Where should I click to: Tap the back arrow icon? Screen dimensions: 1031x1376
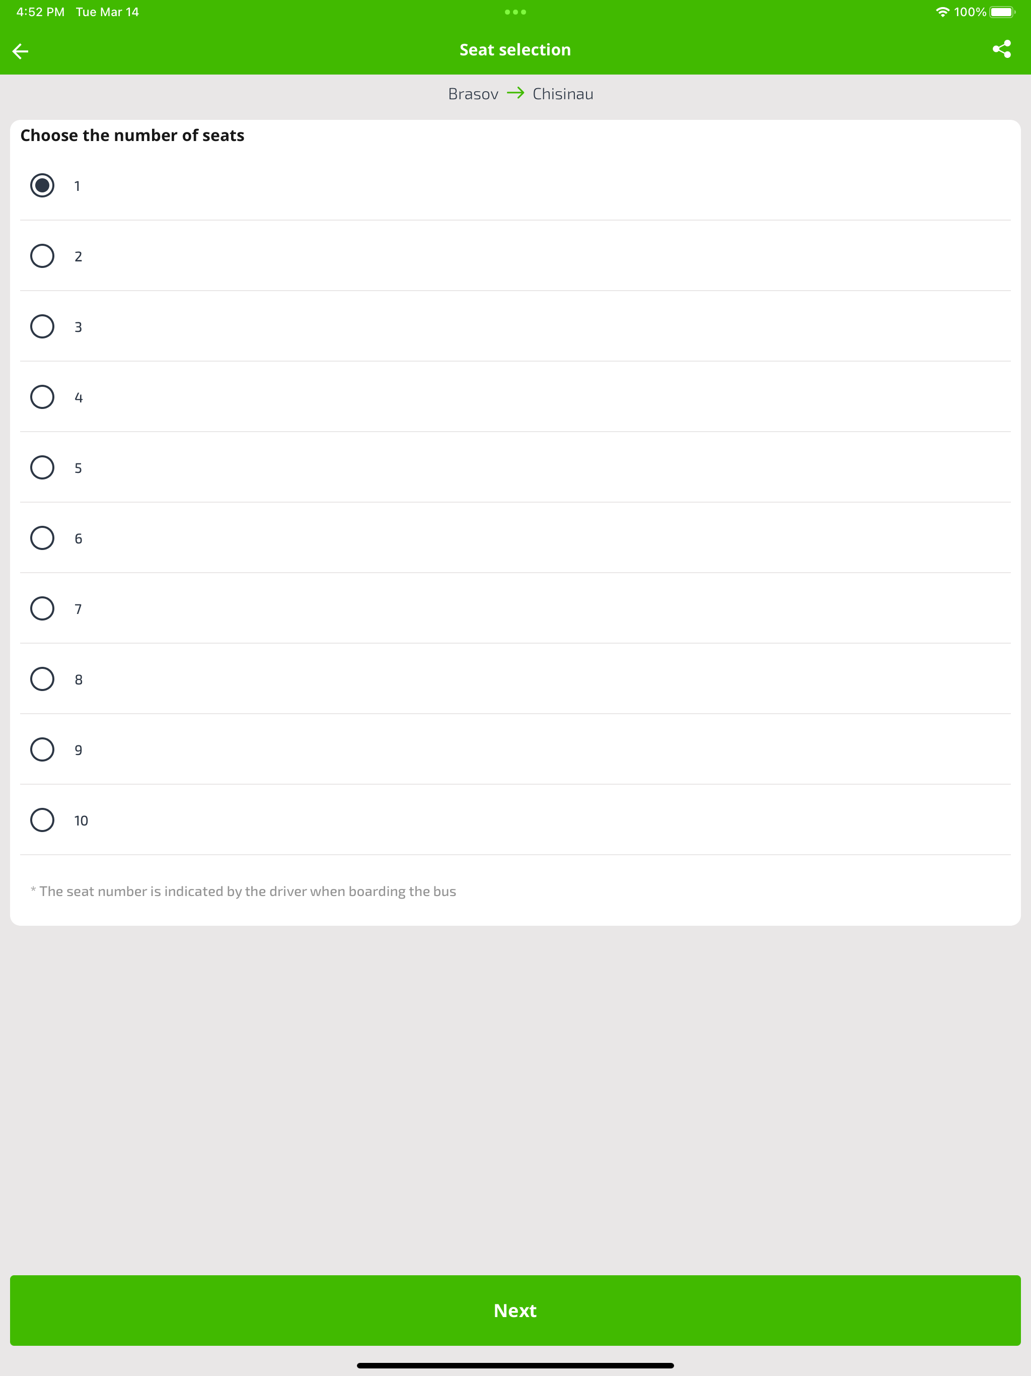click(21, 51)
